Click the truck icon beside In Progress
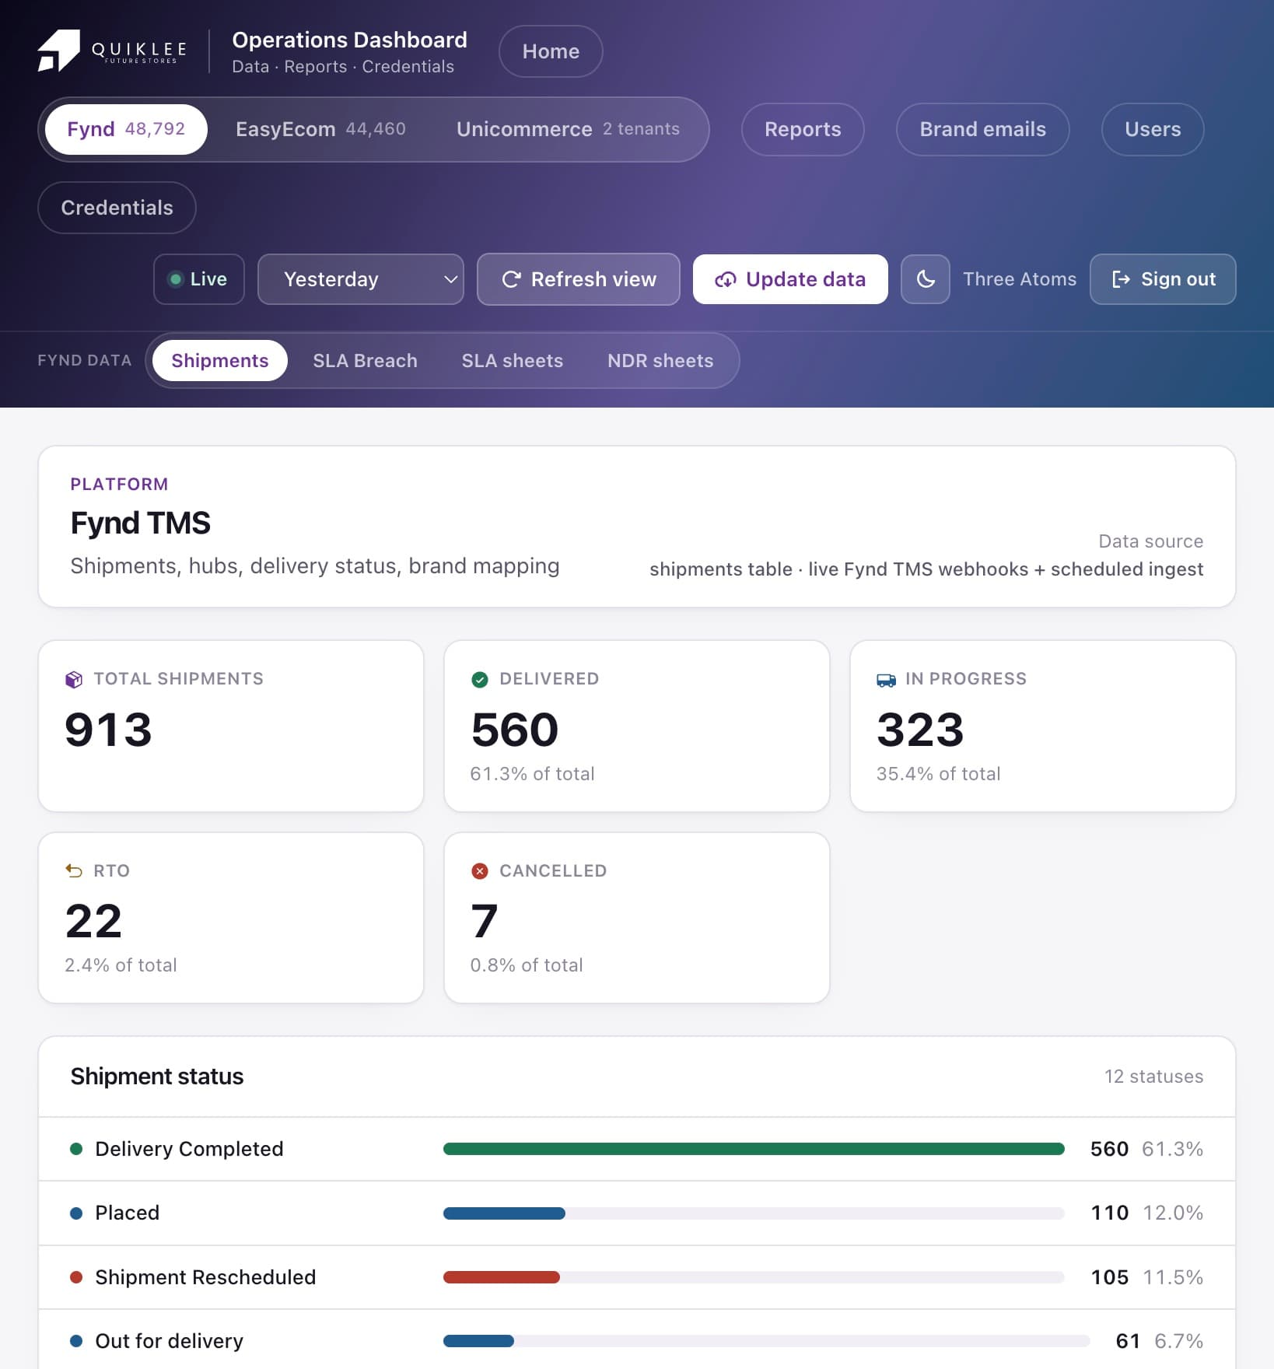The image size is (1274, 1369). click(886, 679)
